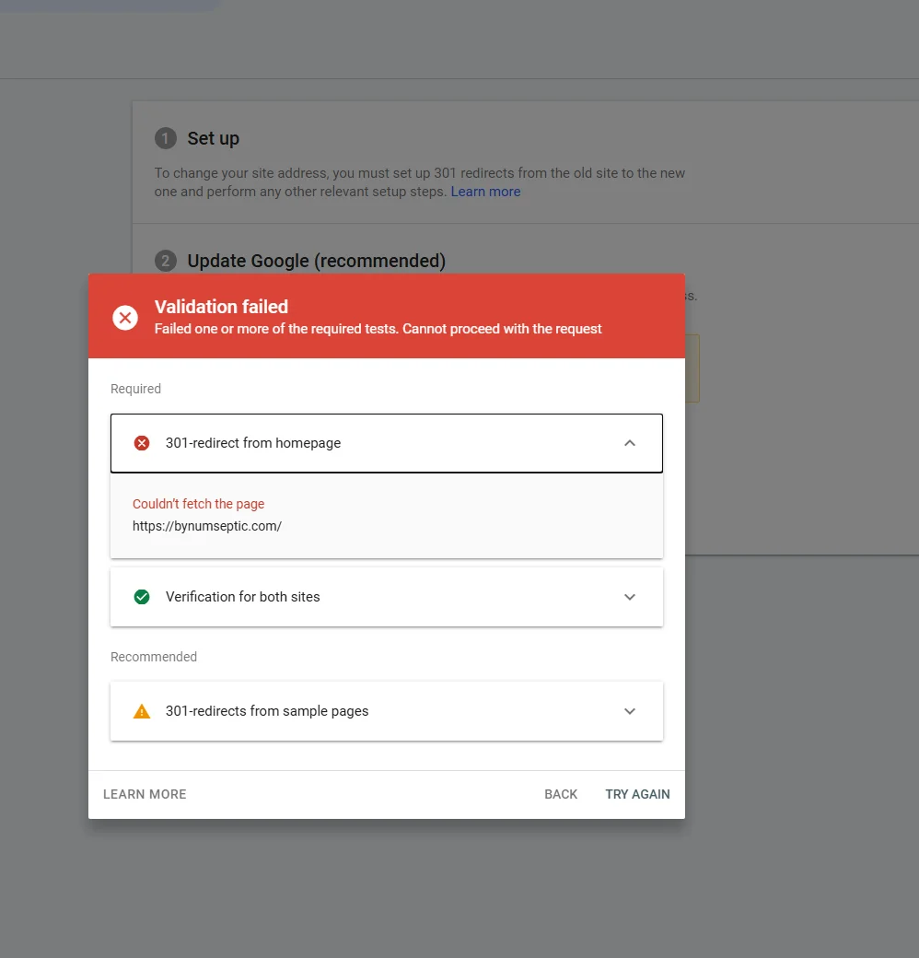Viewport: 919px width, 958px height.
Task: Open the Learn more link under Set up
Action: click(485, 192)
